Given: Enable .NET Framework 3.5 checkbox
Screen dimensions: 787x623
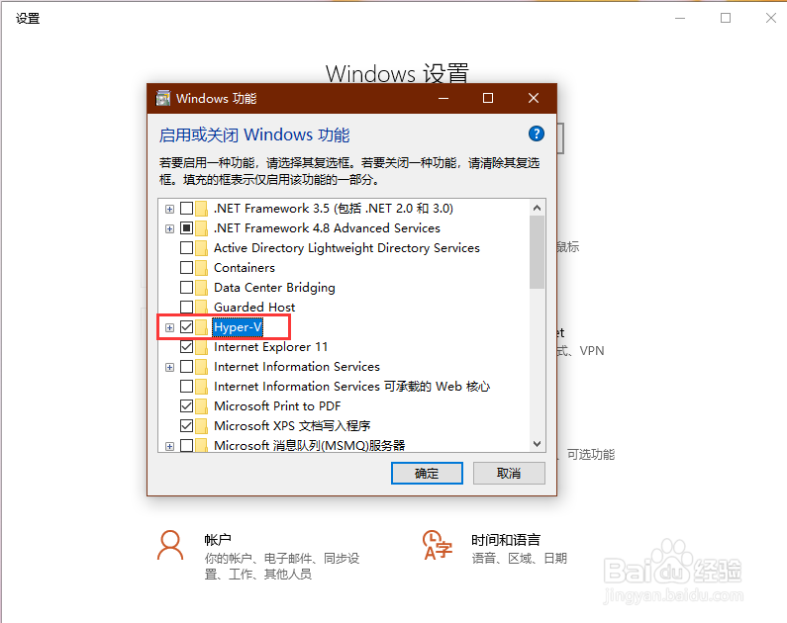Looking at the screenshot, I should point(186,209).
